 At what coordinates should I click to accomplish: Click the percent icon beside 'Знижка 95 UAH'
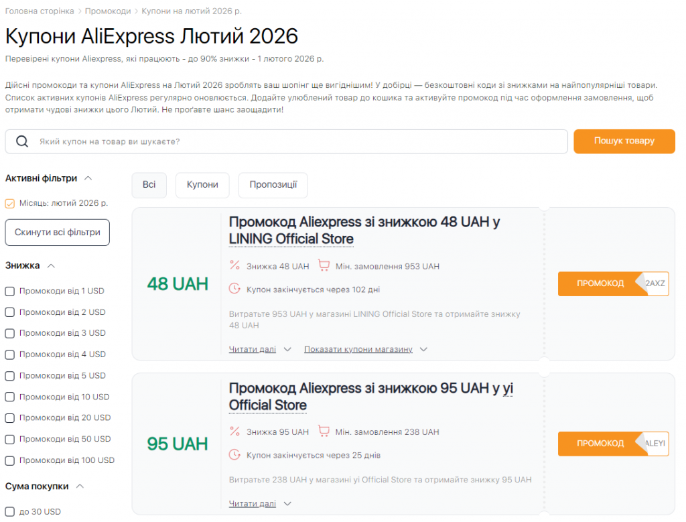pyautogui.click(x=235, y=432)
